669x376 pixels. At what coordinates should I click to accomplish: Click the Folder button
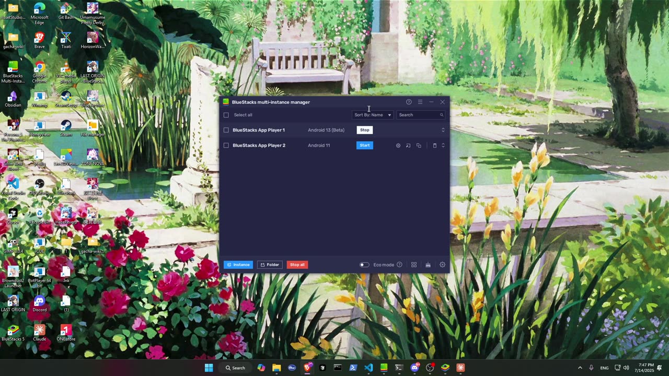click(x=270, y=265)
